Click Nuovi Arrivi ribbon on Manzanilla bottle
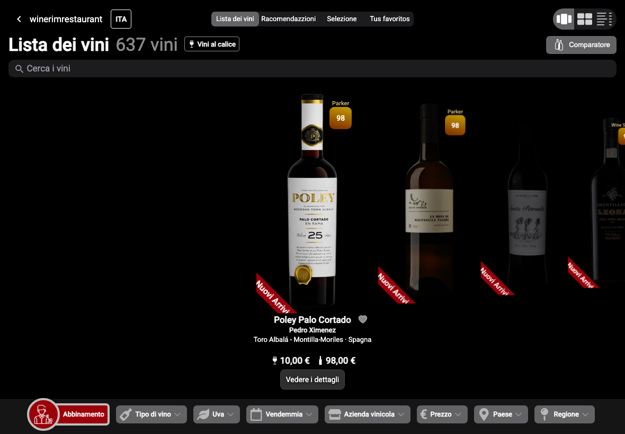This screenshot has height=434, width=625. pyautogui.click(x=395, y=287)
